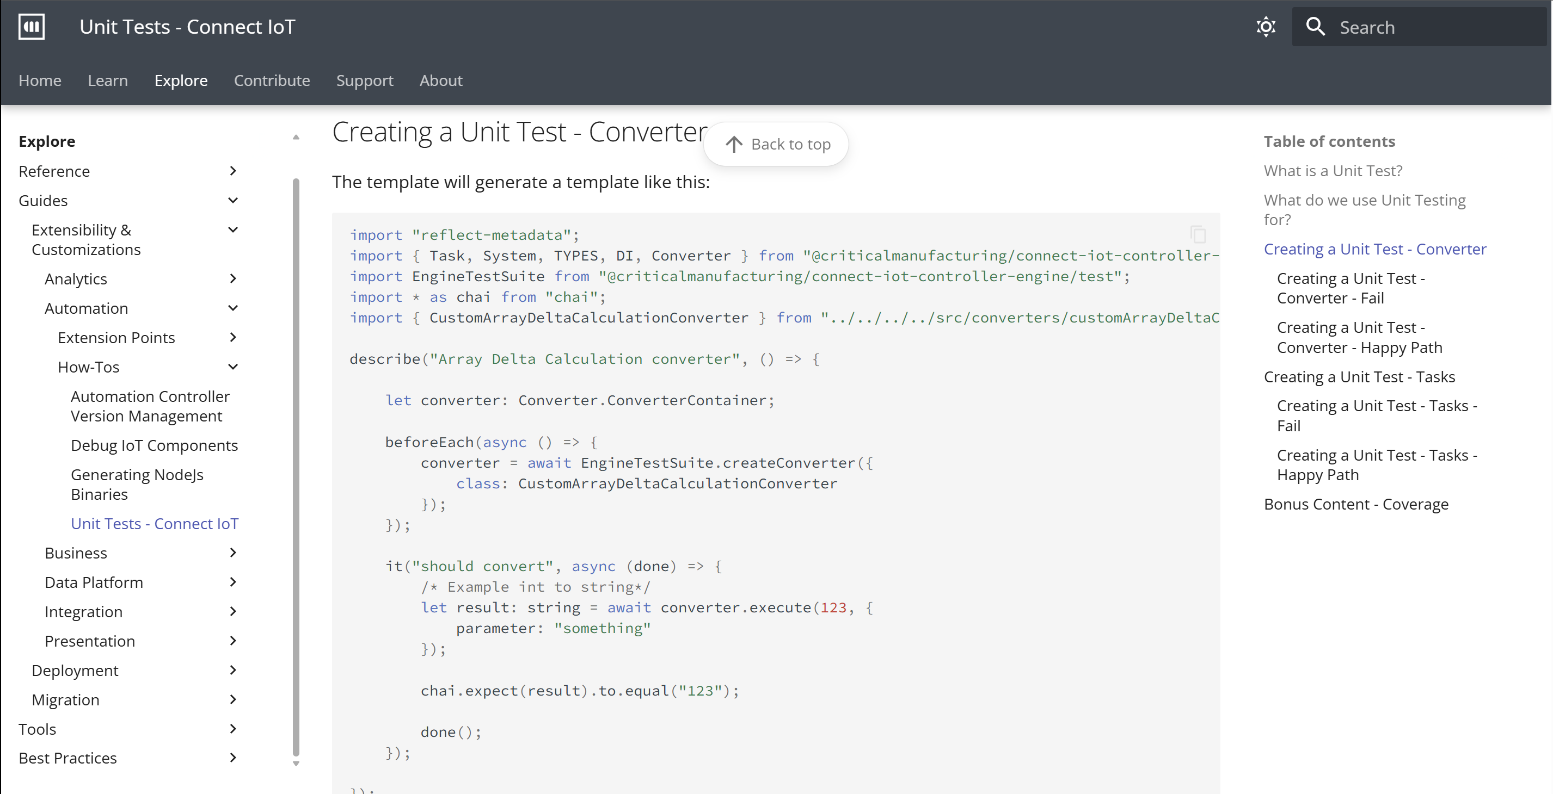1553x794 pixels.
Task: Click the search magnifier icon
Action: (1315, 27)
